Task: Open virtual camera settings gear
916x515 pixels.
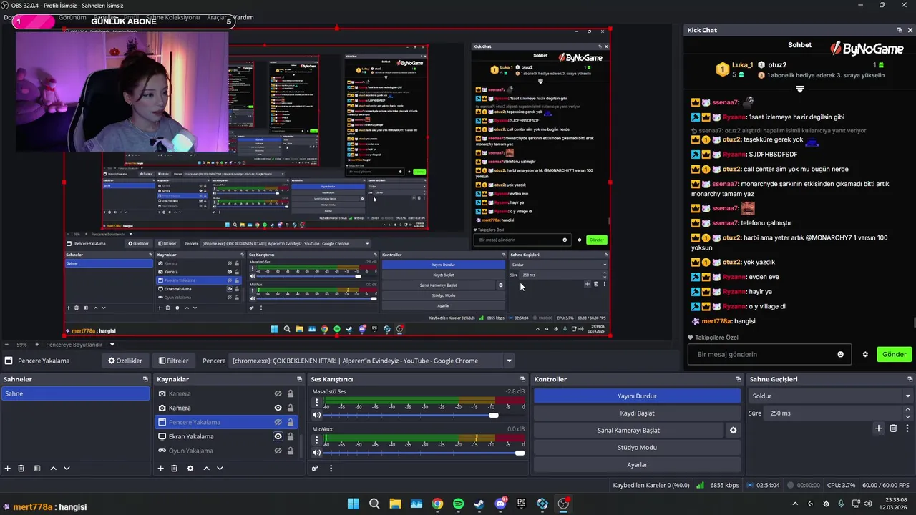Action: [733, 431]
